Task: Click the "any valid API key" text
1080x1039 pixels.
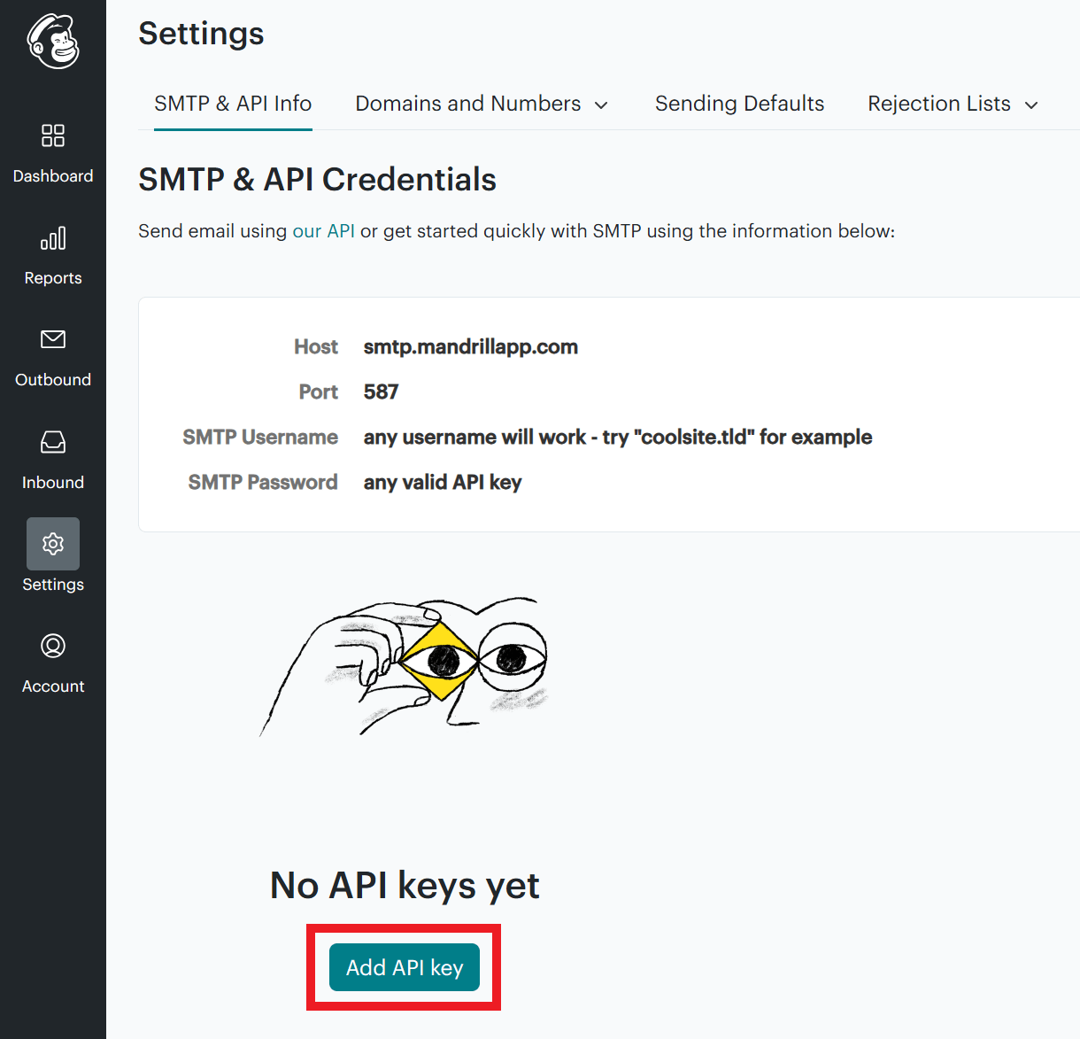Action: (443, 483)
